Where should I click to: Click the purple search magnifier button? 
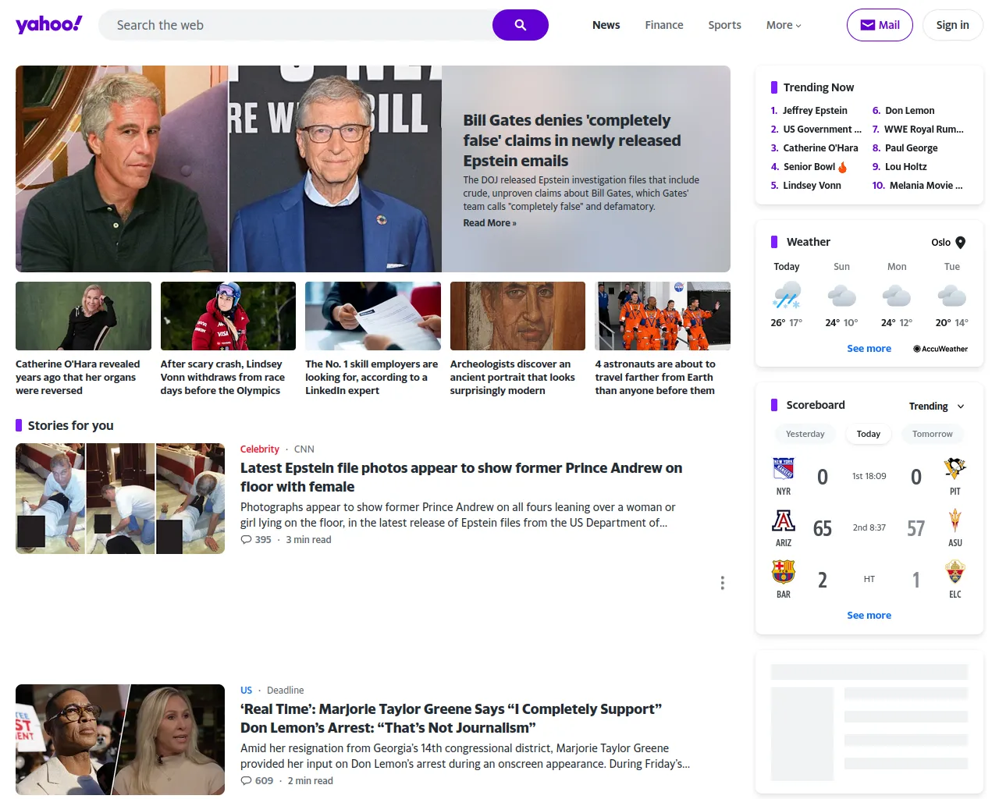pyautogui.click(x=520, y=24)
